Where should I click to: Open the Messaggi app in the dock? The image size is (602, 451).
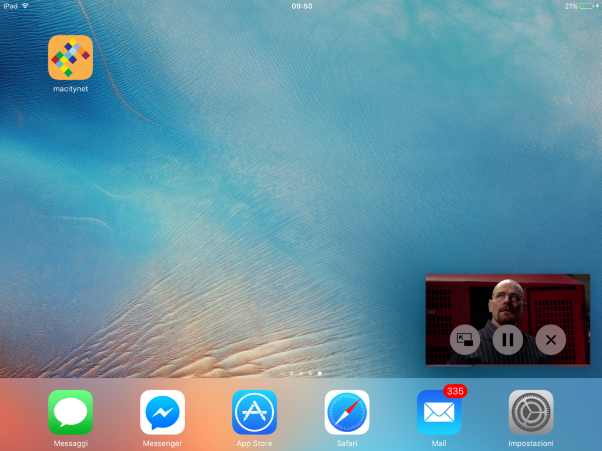coord(71,412)
